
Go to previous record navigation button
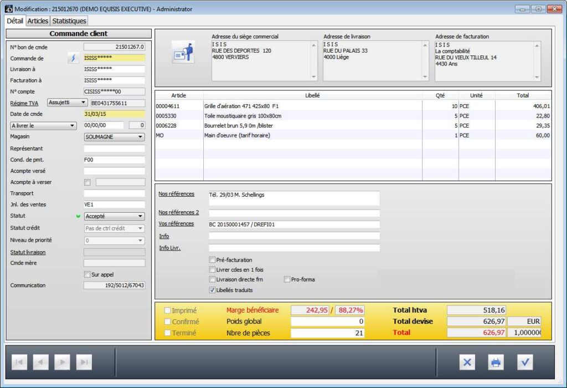40,362
